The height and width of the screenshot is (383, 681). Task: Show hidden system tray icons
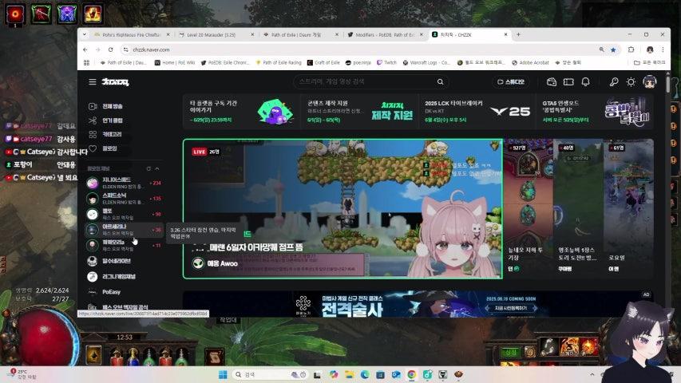[x=592, y=374]
